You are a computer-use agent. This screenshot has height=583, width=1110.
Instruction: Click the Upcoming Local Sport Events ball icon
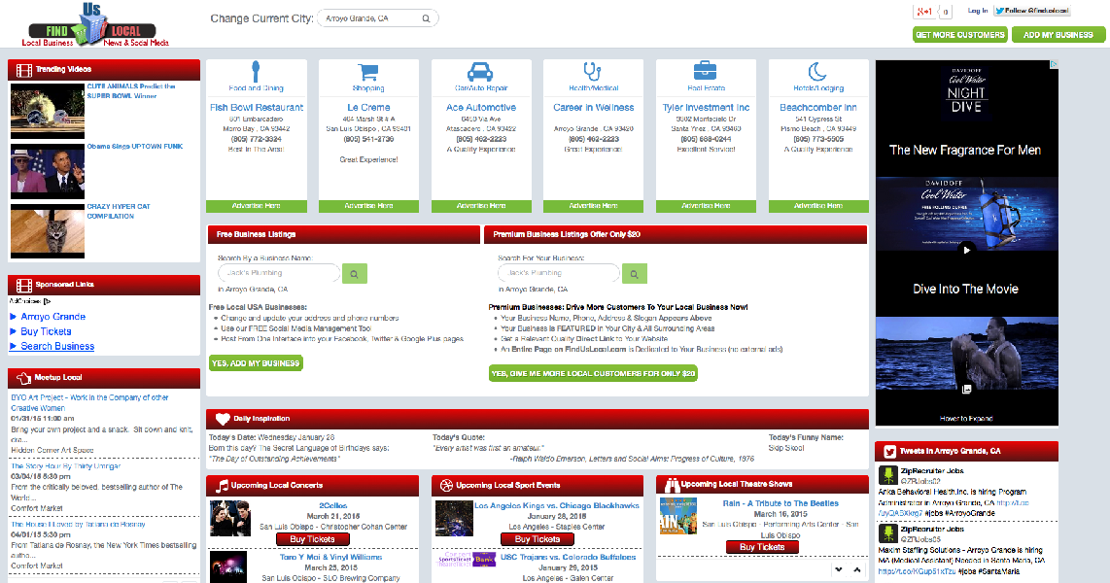click(446, 486)
